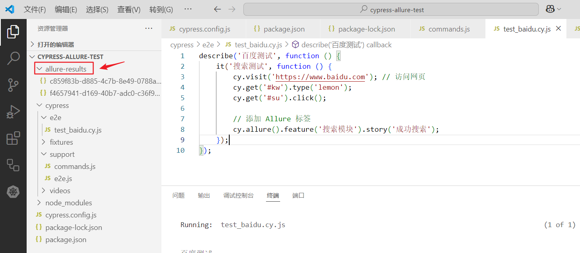The image size is (580, 253).
Task: Open the Kubernetes helm-wheel icon
Action: [x=13, y=192]
